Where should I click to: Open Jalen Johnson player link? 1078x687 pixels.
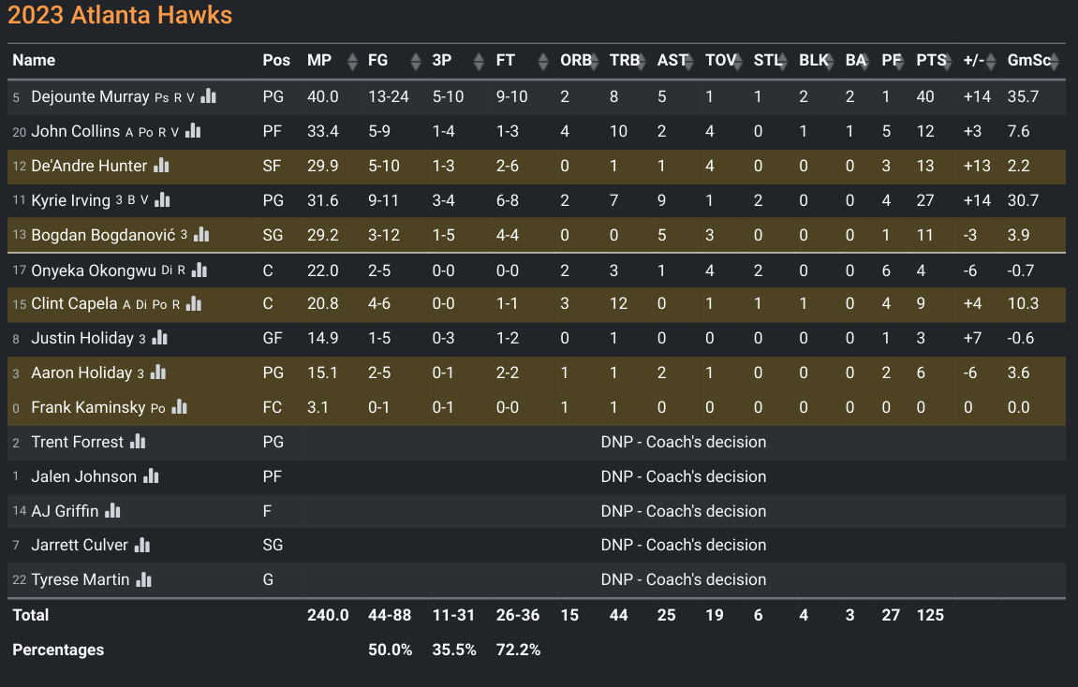[84, 476]
